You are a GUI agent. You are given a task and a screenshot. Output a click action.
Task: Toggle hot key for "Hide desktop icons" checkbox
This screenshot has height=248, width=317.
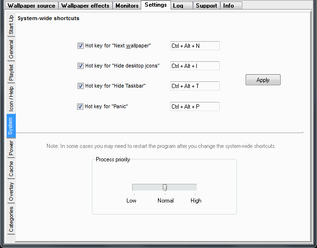80,66
